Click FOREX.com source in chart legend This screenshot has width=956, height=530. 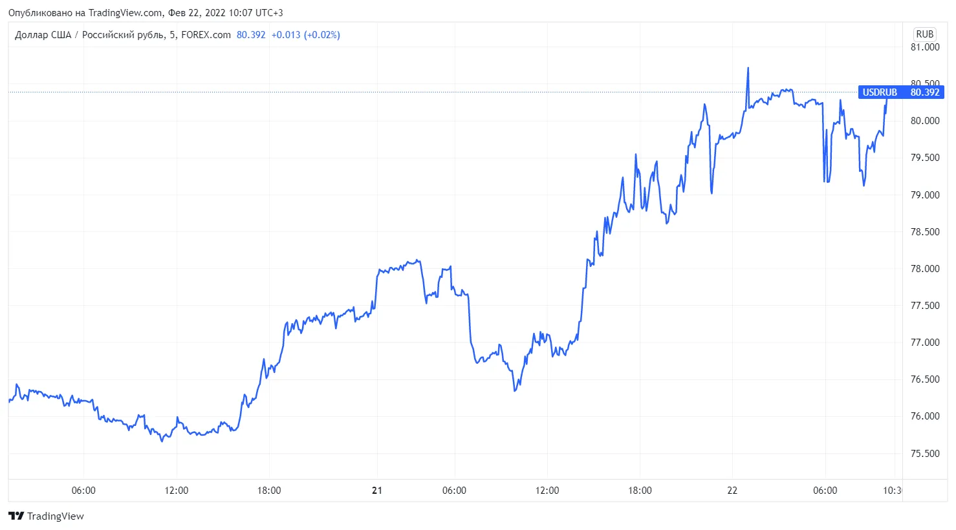(x=206, y=35)
